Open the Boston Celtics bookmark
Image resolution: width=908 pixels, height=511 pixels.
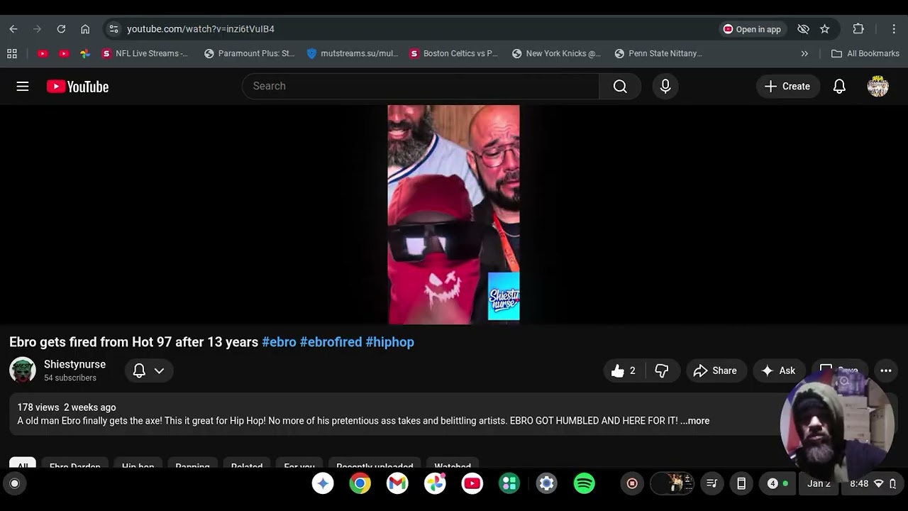pyautogui.click(x=454, y=53)
